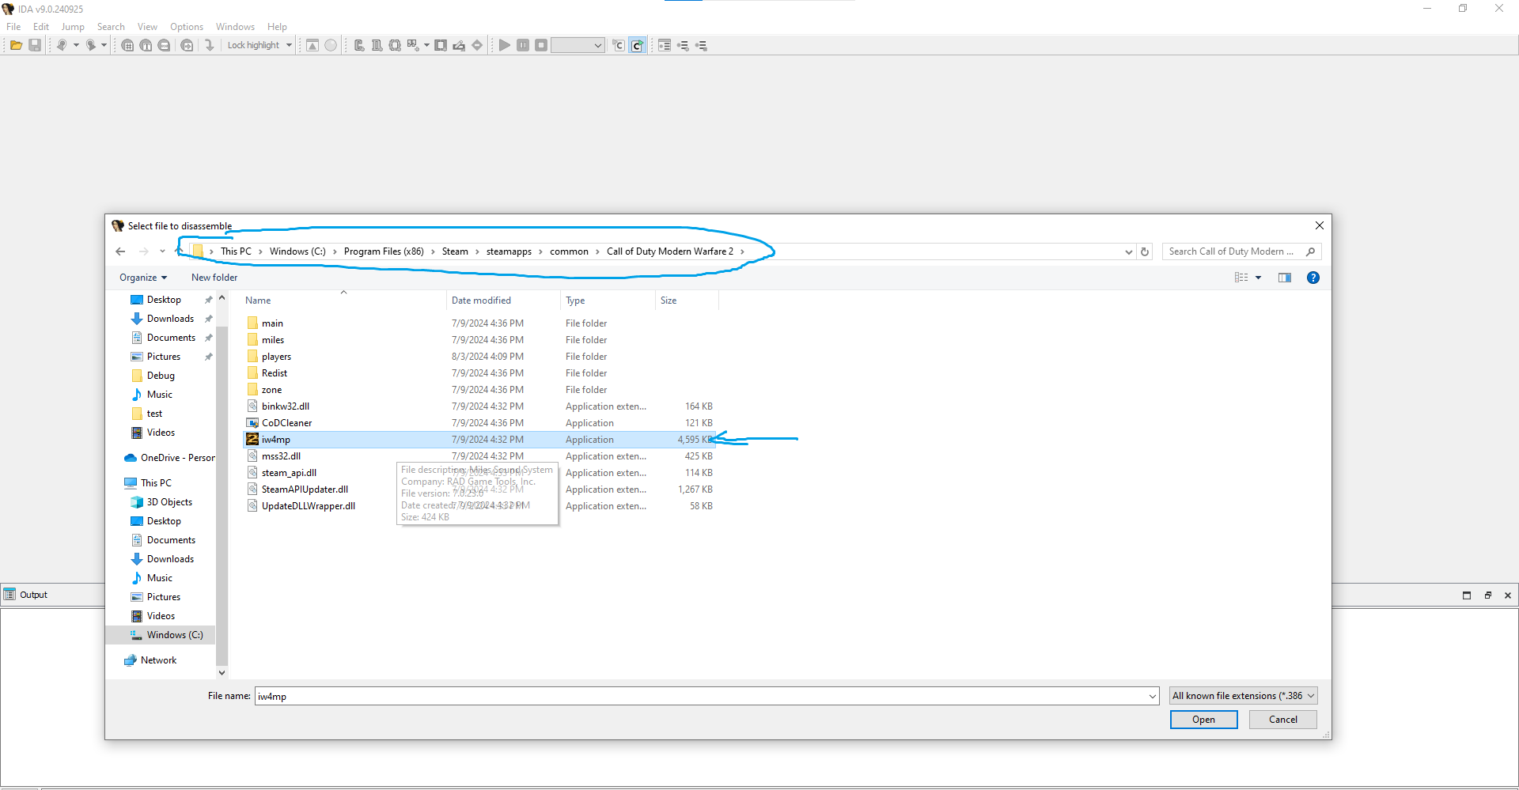Viewport: 1519px width, 790px height.
Task: Open the File menu
Action: pos(13,26)
